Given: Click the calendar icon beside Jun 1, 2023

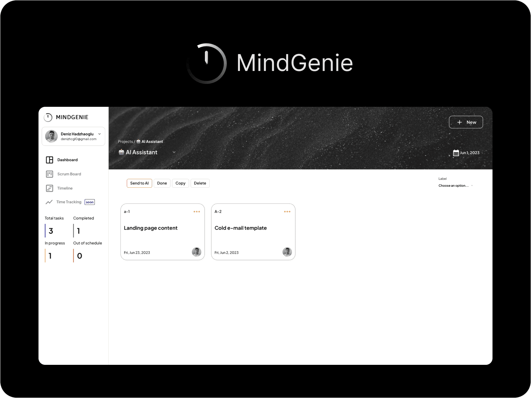Looking at the screenshot, I should (x=456, y=153).
